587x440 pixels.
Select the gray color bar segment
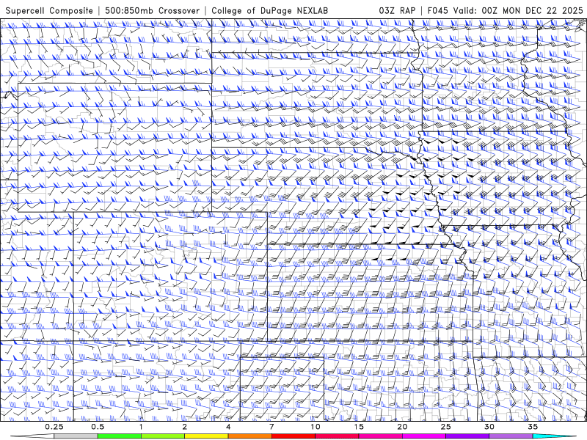pos(76,436)
